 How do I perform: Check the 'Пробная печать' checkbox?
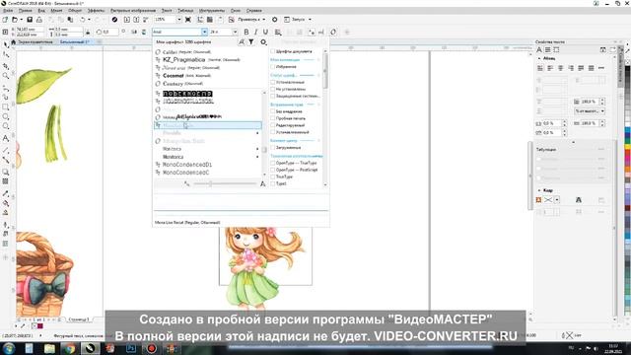273,118
